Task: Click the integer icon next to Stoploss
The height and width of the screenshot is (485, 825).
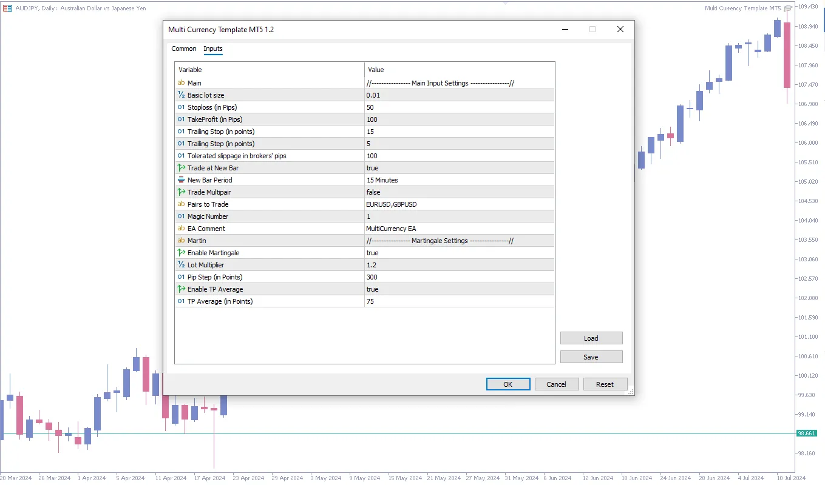Action: click(x=181, y=107)
